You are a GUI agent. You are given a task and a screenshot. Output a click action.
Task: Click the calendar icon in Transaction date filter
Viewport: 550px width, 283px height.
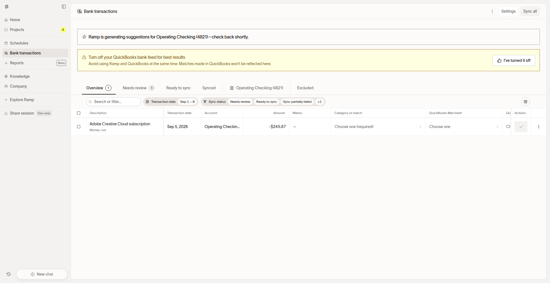(147, 102)
